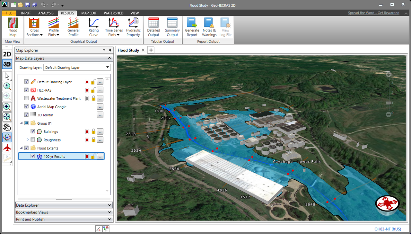Uncheck the Aerial Map Google layer
411x234 pixels.
click(x=27, y=107)
